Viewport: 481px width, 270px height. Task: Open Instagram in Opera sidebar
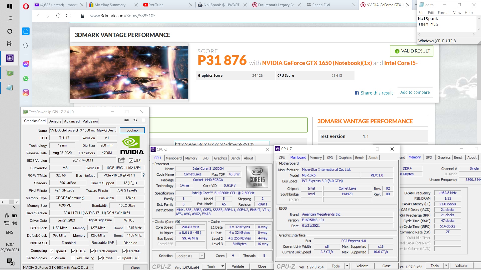pyautogui.click(x=26, y=92)
